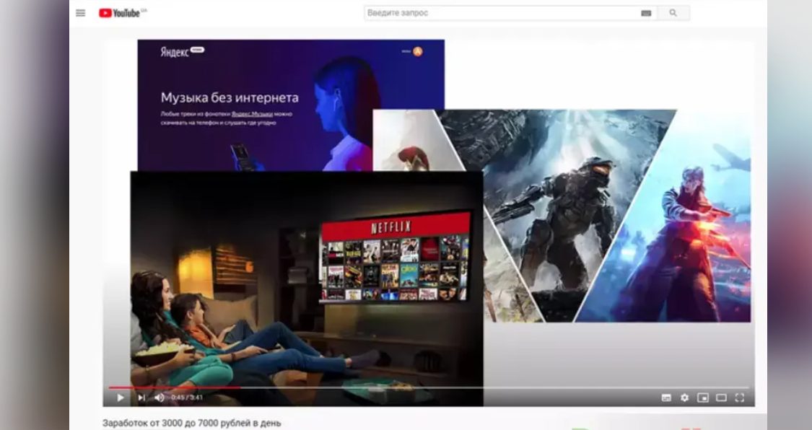Viewport: 812px width, 430px height.
Task: Skip to the next video
Action: coord(141,398)
